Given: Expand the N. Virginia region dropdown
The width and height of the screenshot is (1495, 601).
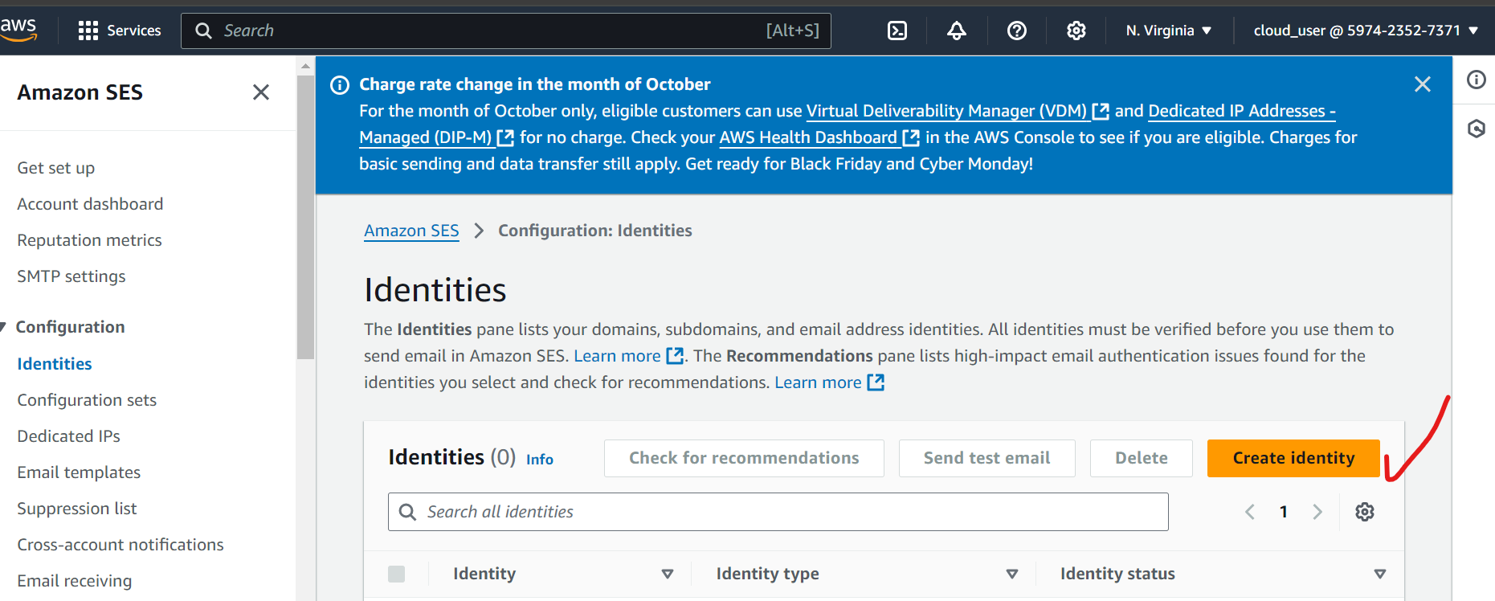Looking at the screenshot, I should coord(1168,31).
